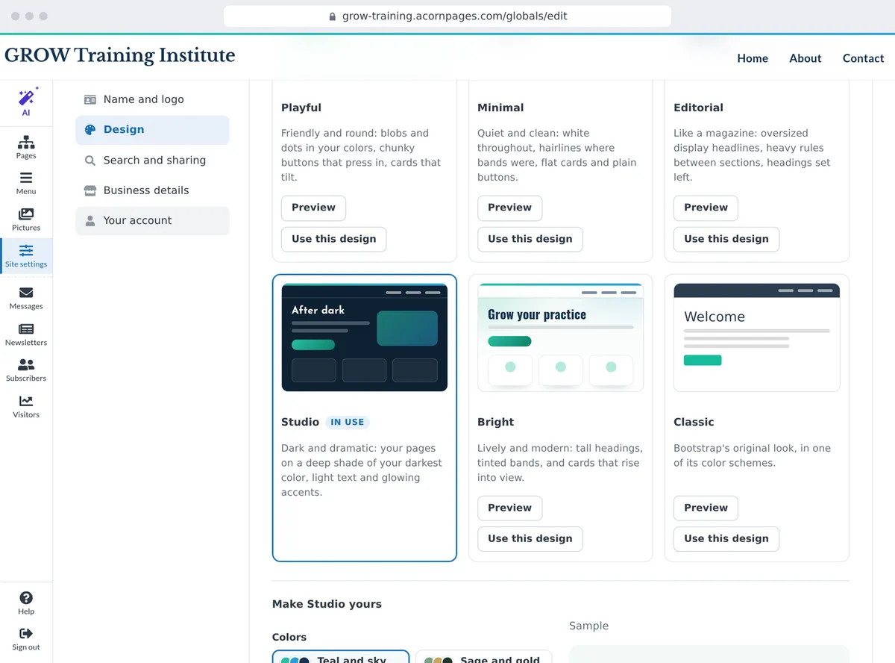This screenshot has width=895, height=663.
Task: Use the Classic design
Action: pos(726,538)
